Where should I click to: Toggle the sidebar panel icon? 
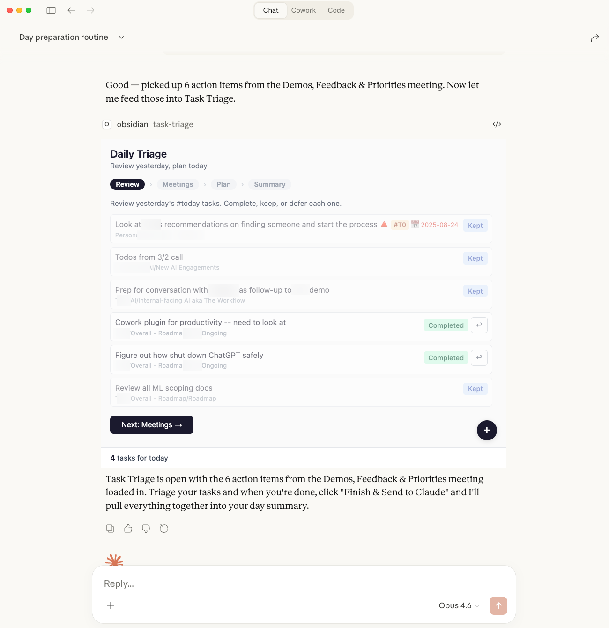pos(51,10)
